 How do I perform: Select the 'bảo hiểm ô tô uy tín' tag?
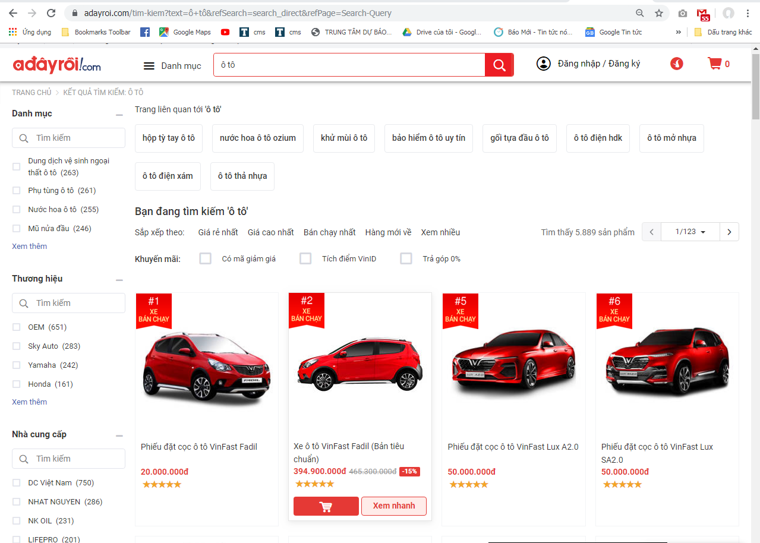click(428, 138)
